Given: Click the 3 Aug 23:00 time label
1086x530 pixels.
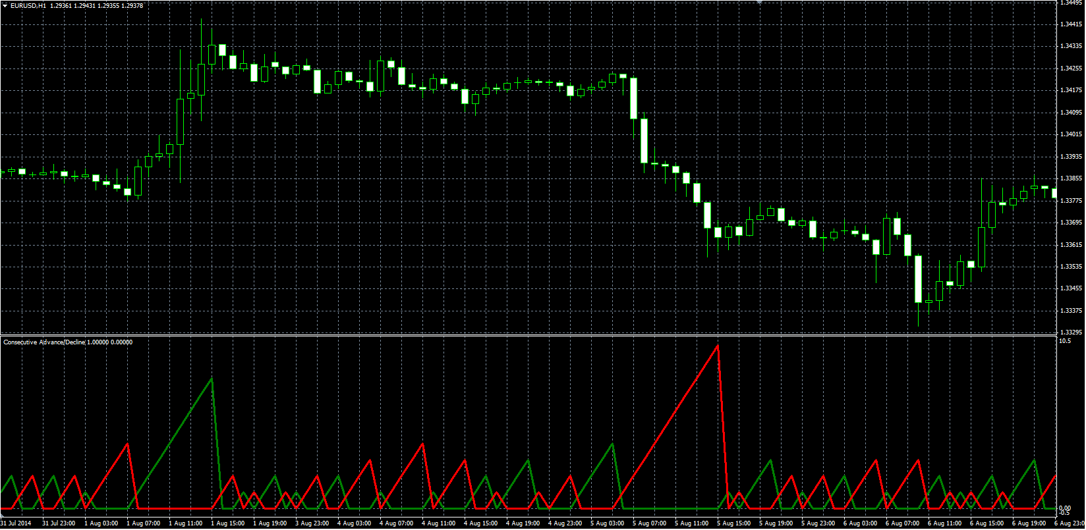Looking at the screenshot, I should [x=312, y=523].
